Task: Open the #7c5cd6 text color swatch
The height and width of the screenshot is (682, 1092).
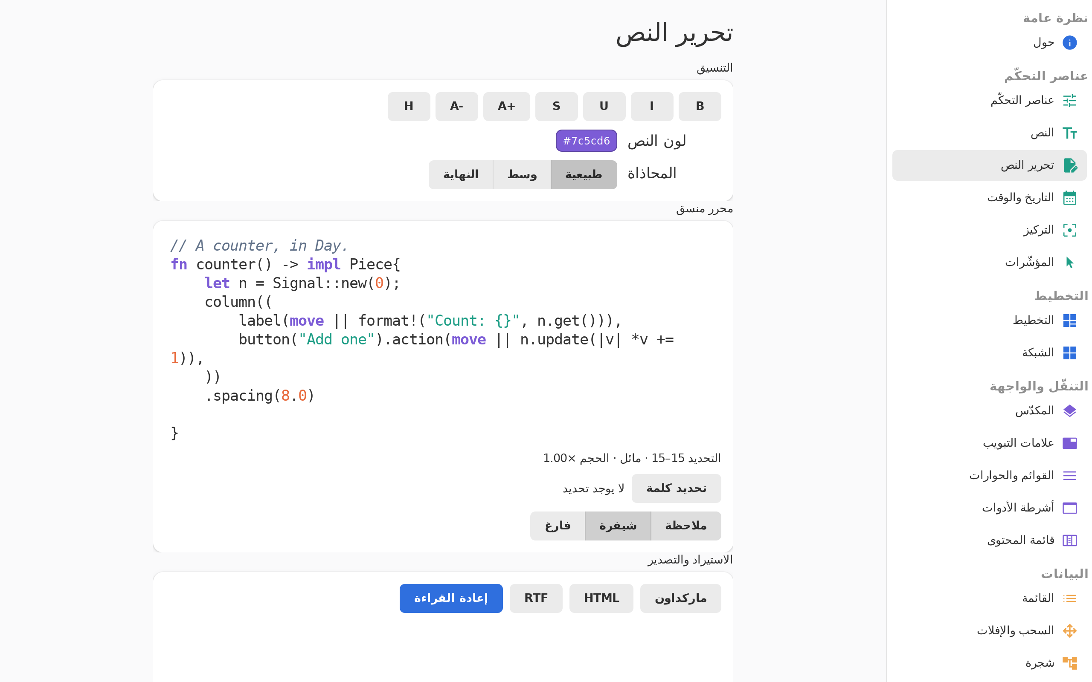Action: [x=586, y=141]
